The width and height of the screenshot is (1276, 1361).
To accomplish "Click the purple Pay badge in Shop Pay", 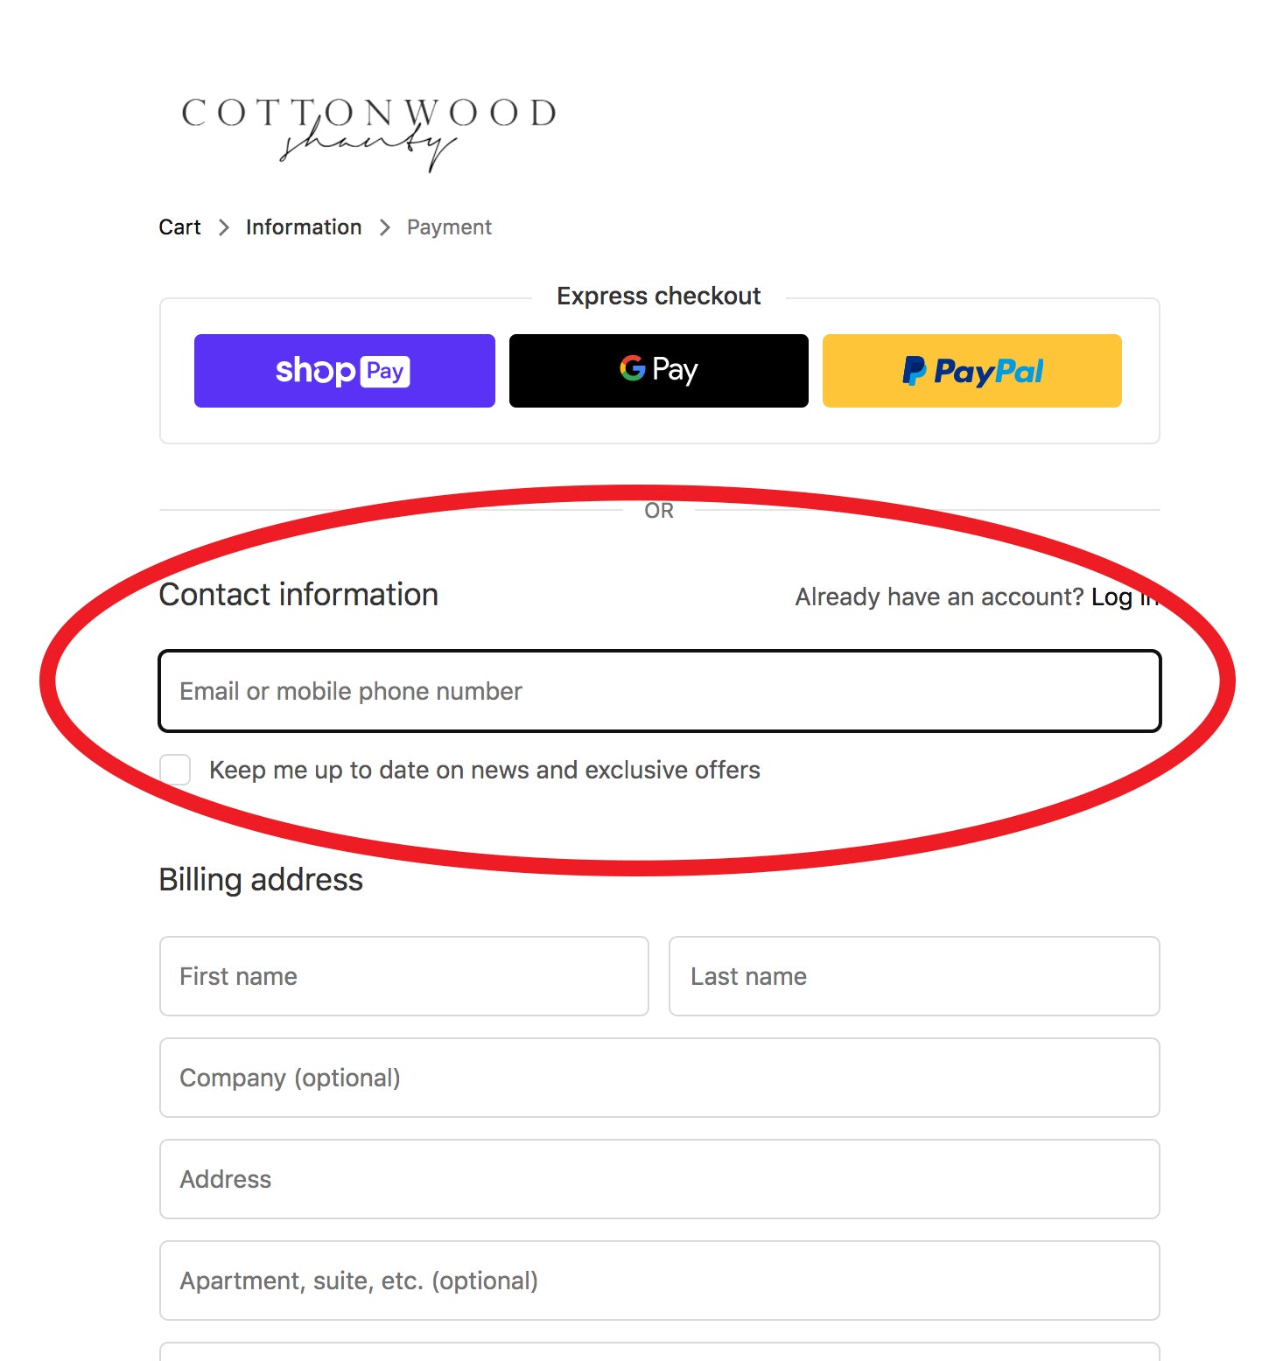I will [x=385, y=371].
